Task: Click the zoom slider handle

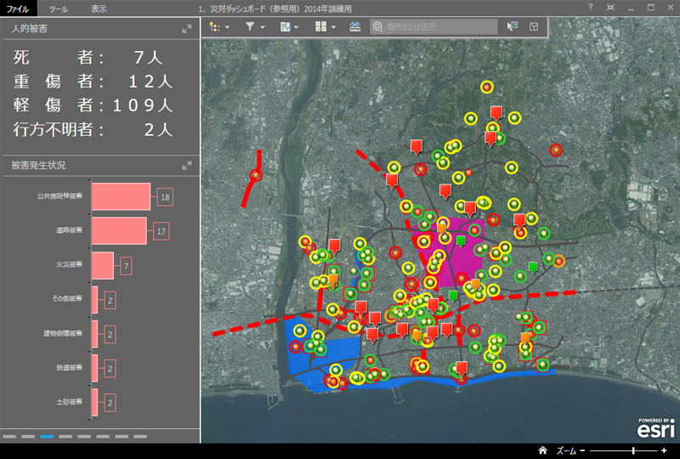Action: pyautogui.click(x=633, y=450)
